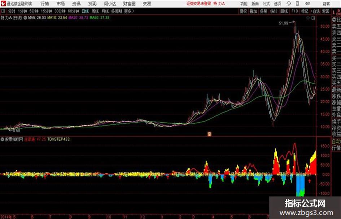Open the 公式 menu

pyautogui.click(x=266, y=4)
